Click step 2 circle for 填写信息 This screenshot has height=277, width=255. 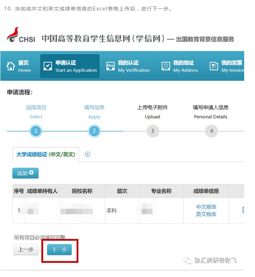pos(94,131)
